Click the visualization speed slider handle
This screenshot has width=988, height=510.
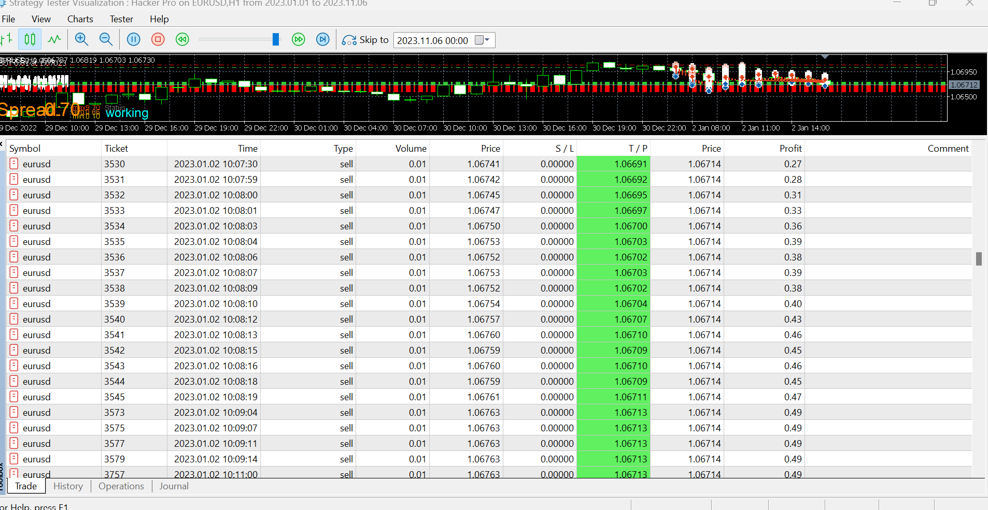pos(276,39)
